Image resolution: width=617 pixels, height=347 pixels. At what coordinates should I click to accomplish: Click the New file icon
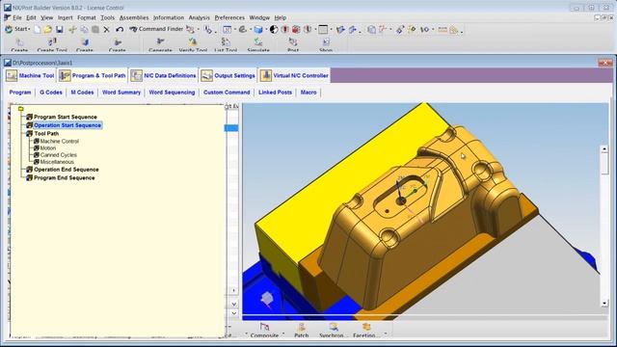coord(37,30)
